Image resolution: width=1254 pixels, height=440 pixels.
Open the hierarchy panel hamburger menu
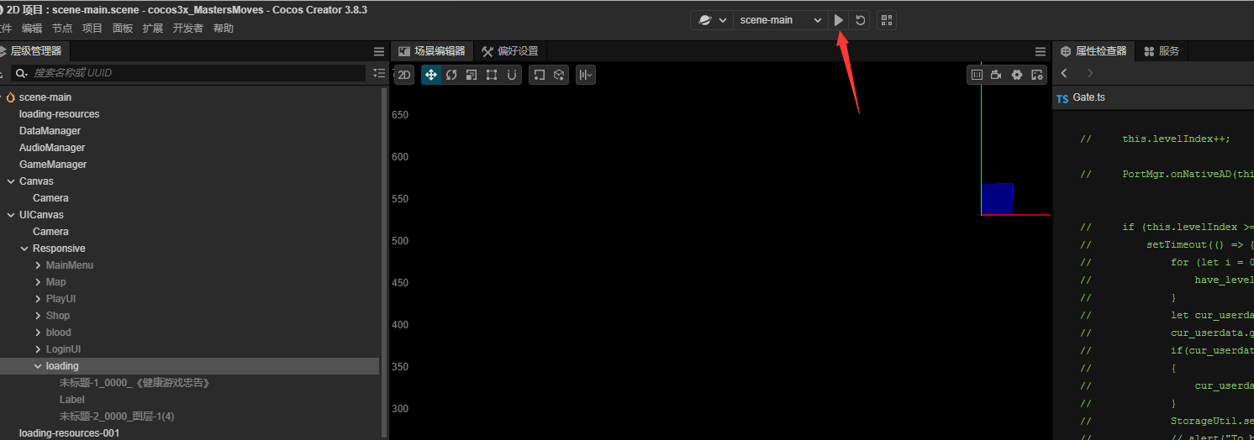point(378,51)
